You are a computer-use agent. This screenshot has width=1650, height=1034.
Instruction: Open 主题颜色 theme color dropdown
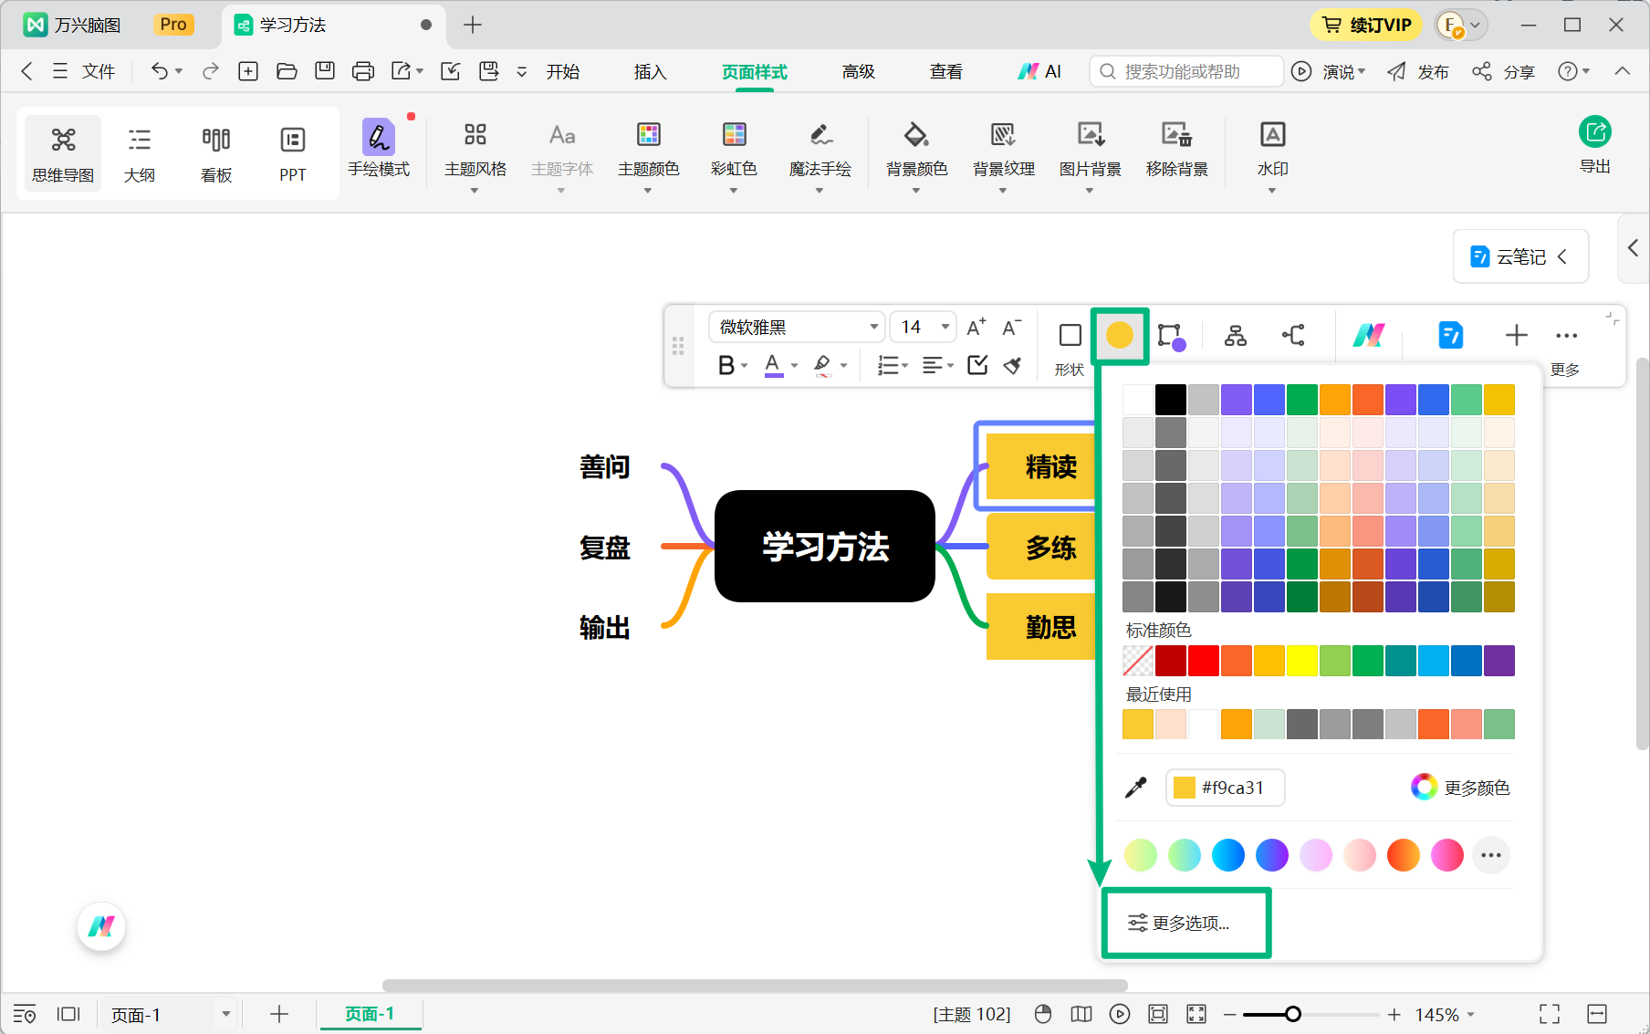tap(649, 155)
